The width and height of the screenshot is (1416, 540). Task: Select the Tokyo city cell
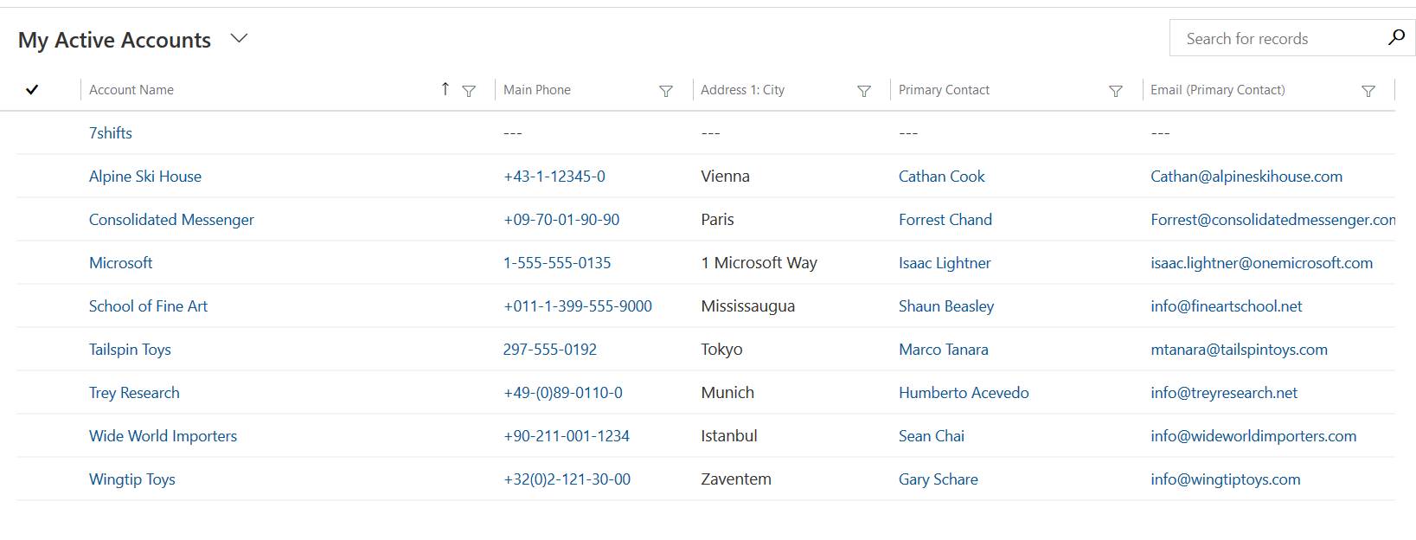pyautogui.click(x=721, y=350)
